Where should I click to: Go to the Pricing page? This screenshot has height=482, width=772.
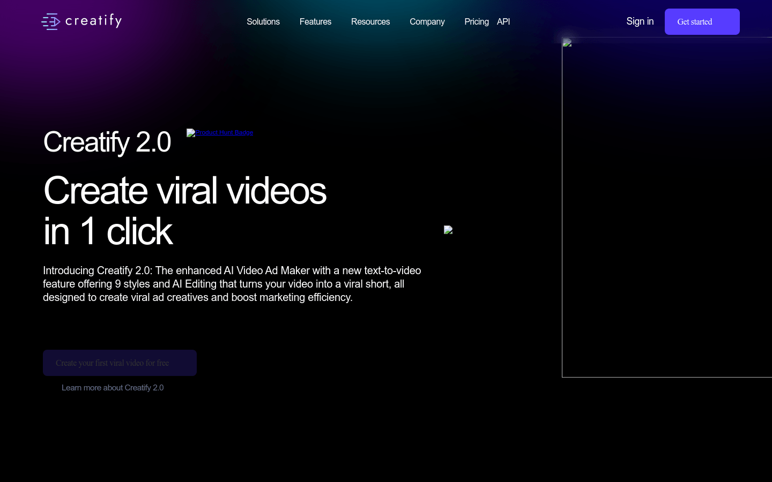pyautogui.click(x=477, y=21)
